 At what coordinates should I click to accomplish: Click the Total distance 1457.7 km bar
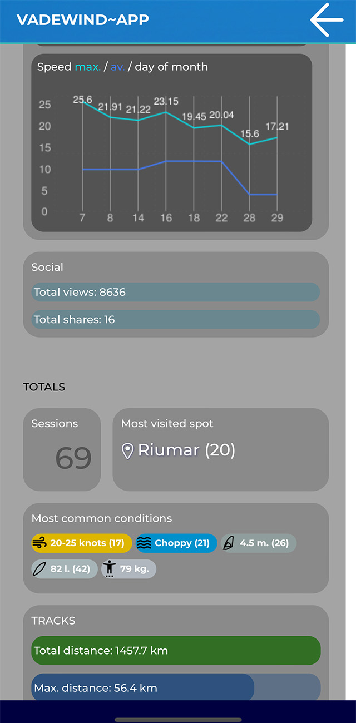click(176, 651)
